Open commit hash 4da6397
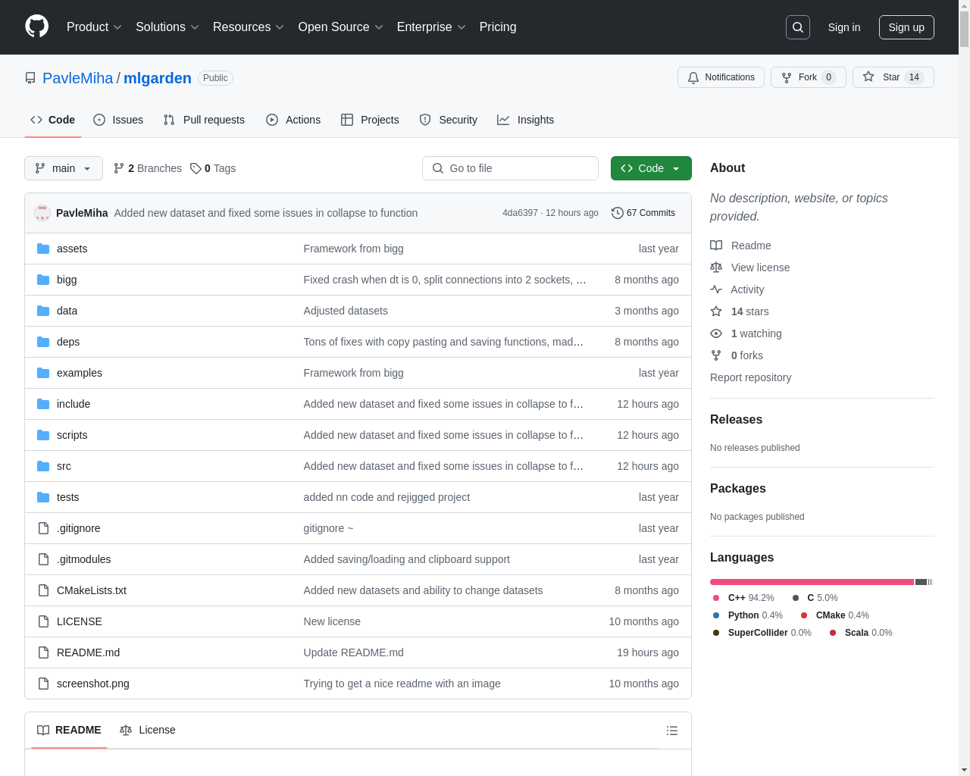The width and height of the screenshot is (970, 776). pyautogui.click(x=520, y=213)
